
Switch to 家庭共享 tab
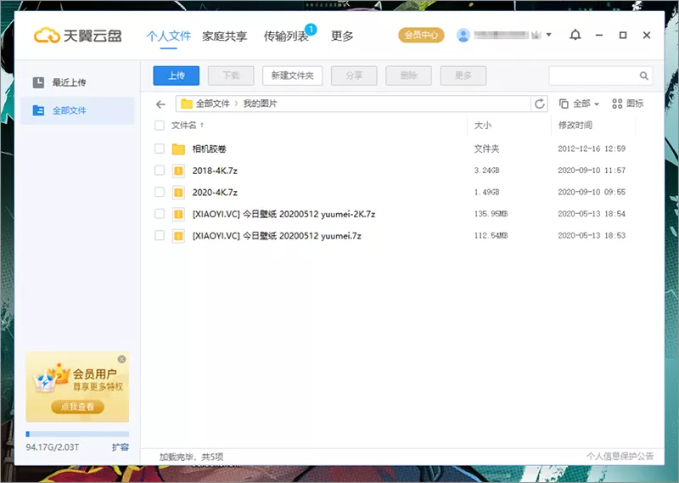(x=224, y=37)
